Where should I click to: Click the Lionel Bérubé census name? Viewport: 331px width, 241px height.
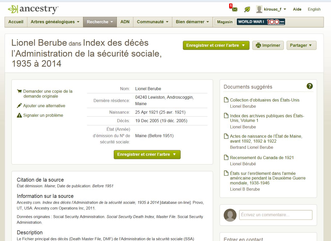243,164
